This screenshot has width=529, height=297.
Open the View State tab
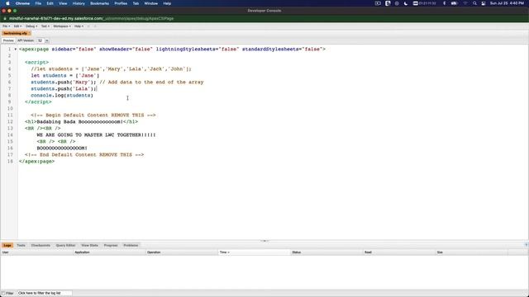coord(90,246)
